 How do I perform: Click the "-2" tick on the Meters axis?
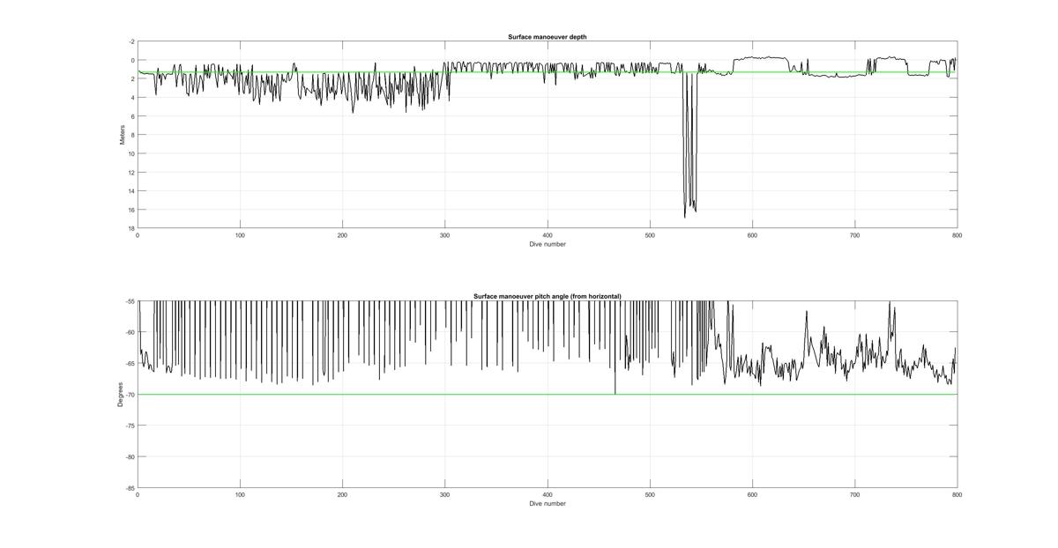(x=131, y=41)
